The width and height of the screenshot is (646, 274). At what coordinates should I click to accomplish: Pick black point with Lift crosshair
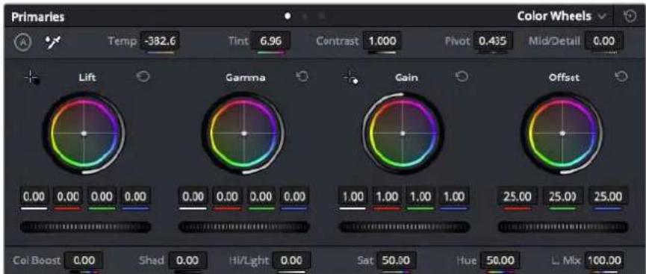pos(31,77)
